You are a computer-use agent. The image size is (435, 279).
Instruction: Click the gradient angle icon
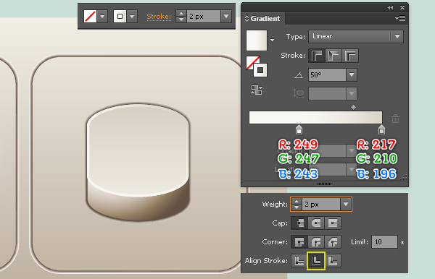tap(299, 74)
